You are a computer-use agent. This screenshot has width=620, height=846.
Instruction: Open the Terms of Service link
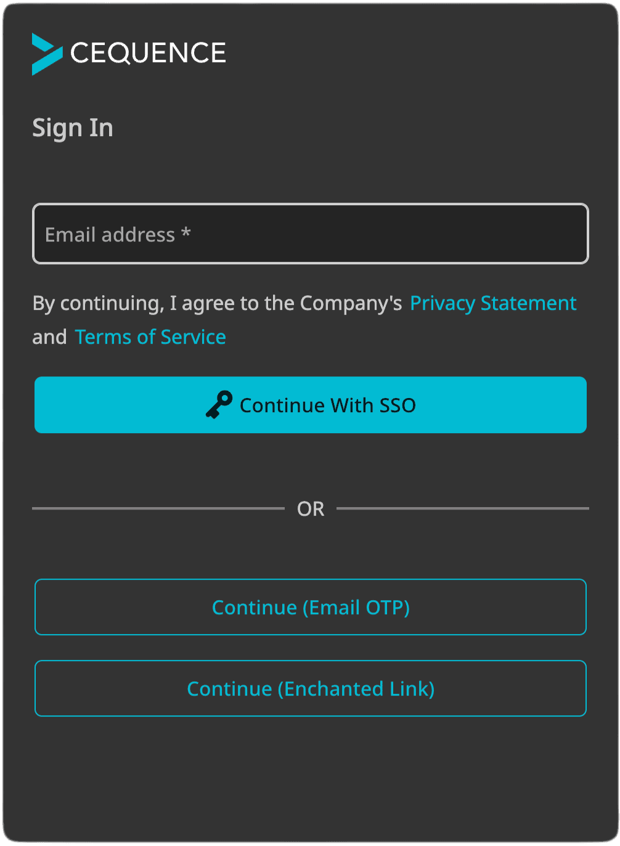(x=150, y=336)
